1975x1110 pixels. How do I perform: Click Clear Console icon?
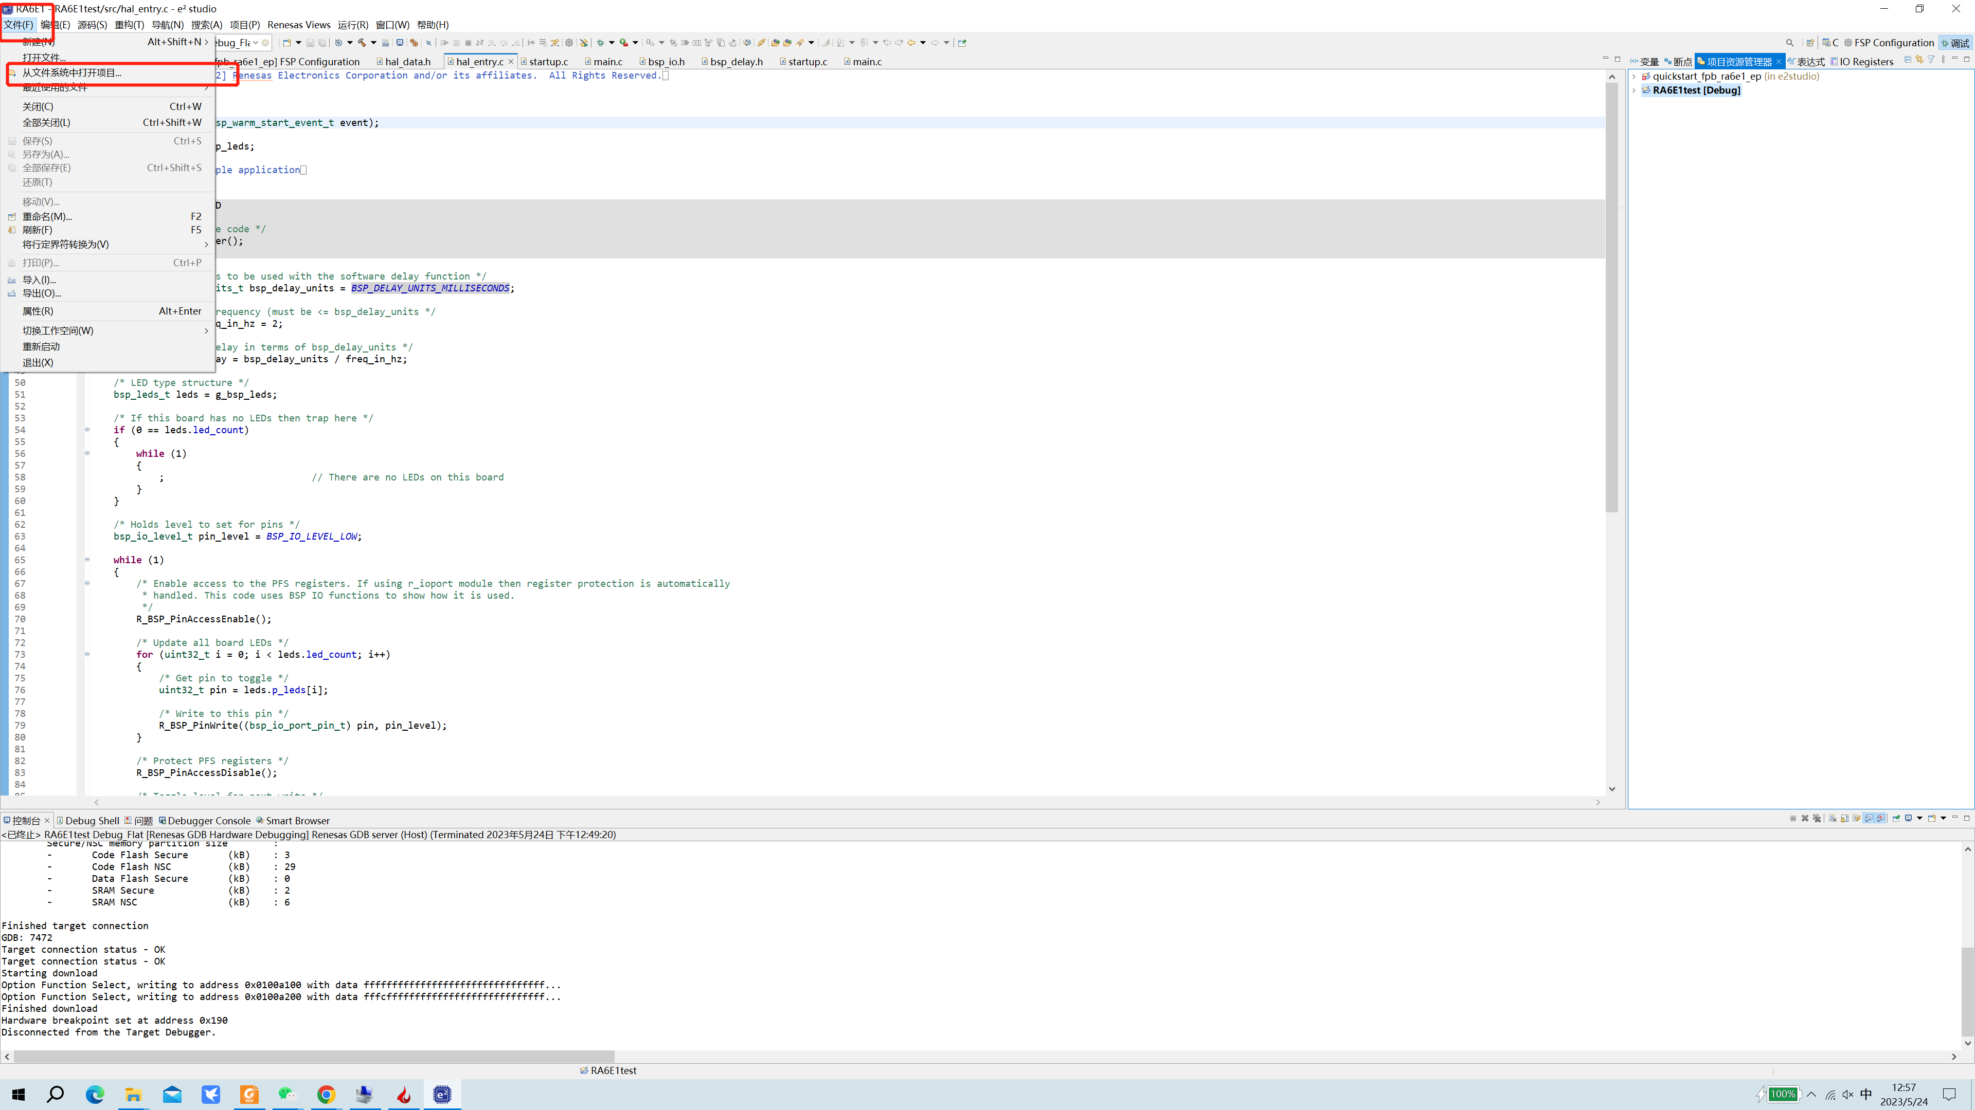[x=1833, y=818]
